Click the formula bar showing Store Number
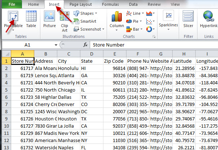 pos(154,45)
